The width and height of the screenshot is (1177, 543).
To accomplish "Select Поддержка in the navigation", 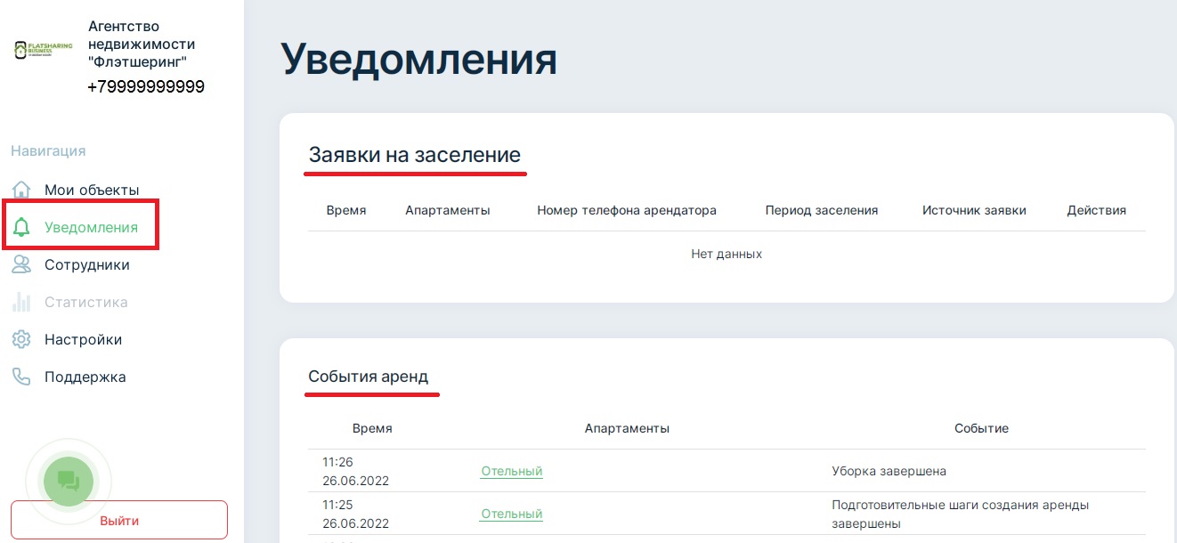I will pyautogui.click(x=85, y=377).
